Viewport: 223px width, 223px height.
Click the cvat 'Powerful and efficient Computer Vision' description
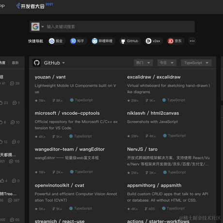tap(76, 197)
